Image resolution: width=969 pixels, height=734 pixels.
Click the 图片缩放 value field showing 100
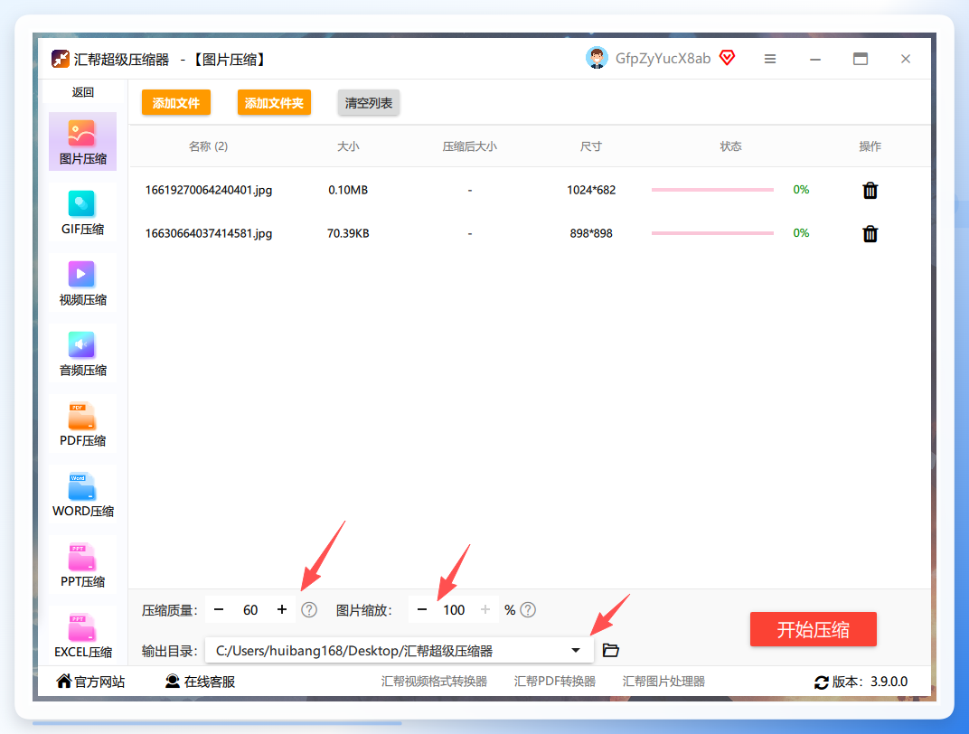pyautogui.click(x=454, y=610)
